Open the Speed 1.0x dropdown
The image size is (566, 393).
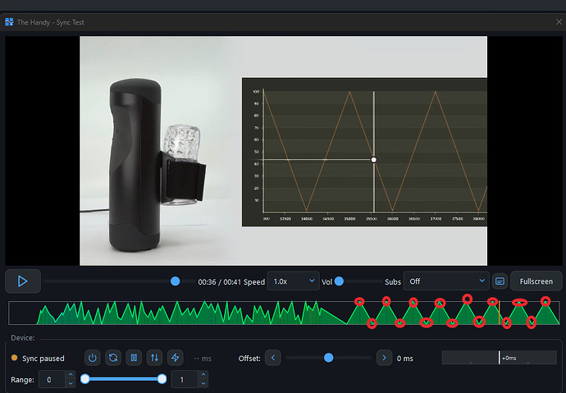click(x=293, y=281)
